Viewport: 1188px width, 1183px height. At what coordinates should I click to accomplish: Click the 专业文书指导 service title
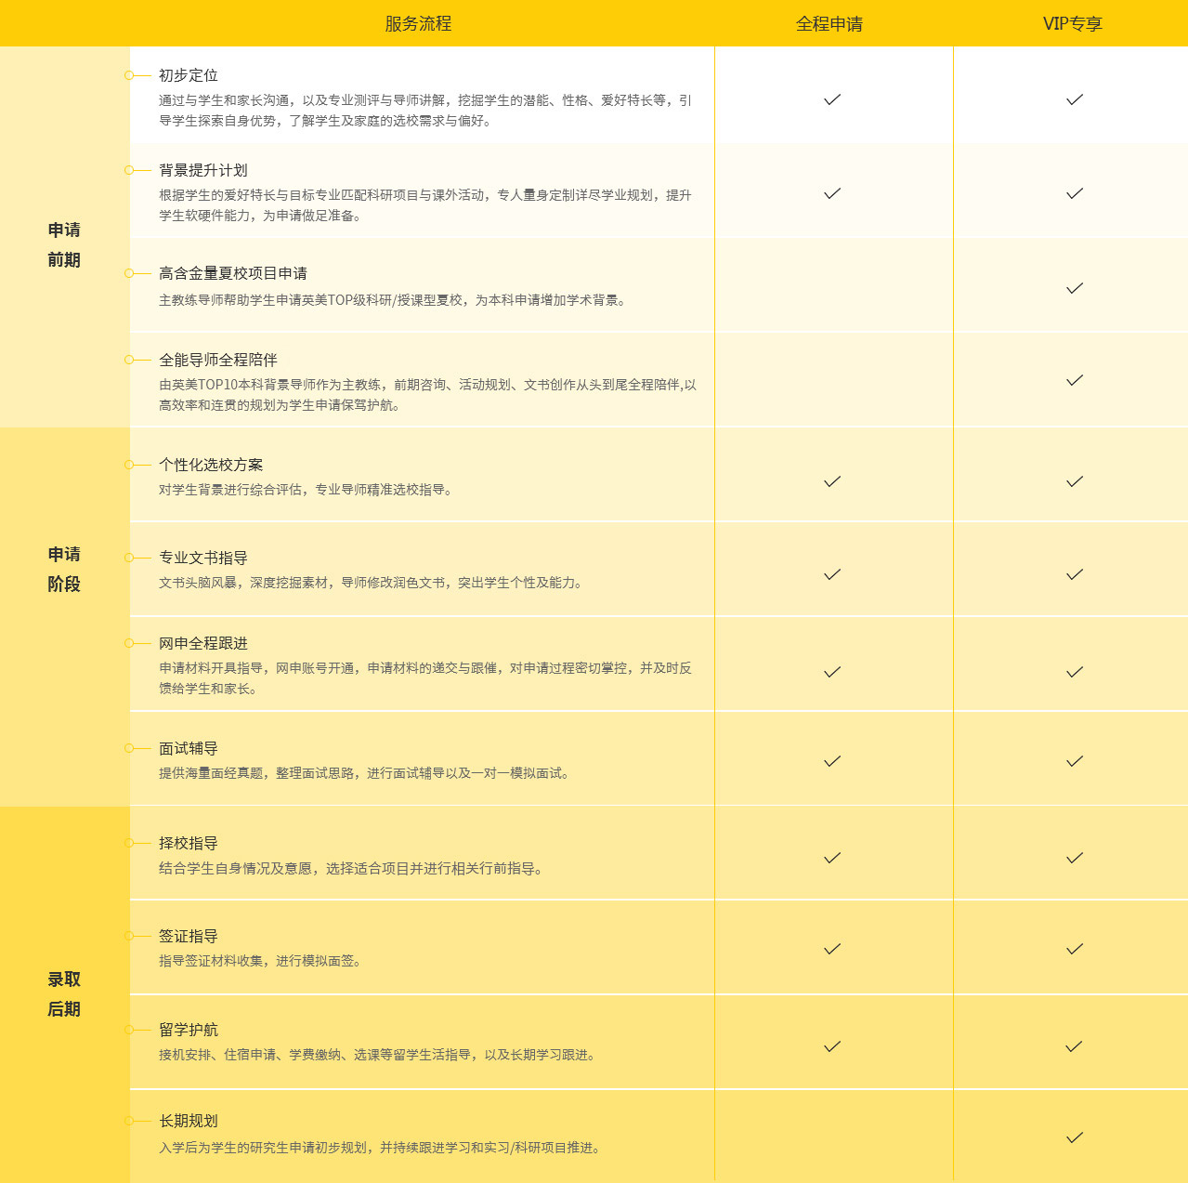click(x=203, y=558)
